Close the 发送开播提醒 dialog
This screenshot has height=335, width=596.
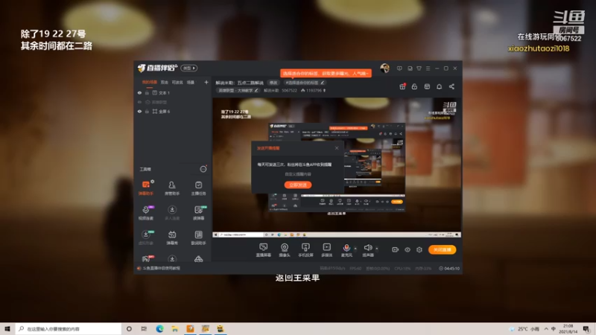coord(337,147)
